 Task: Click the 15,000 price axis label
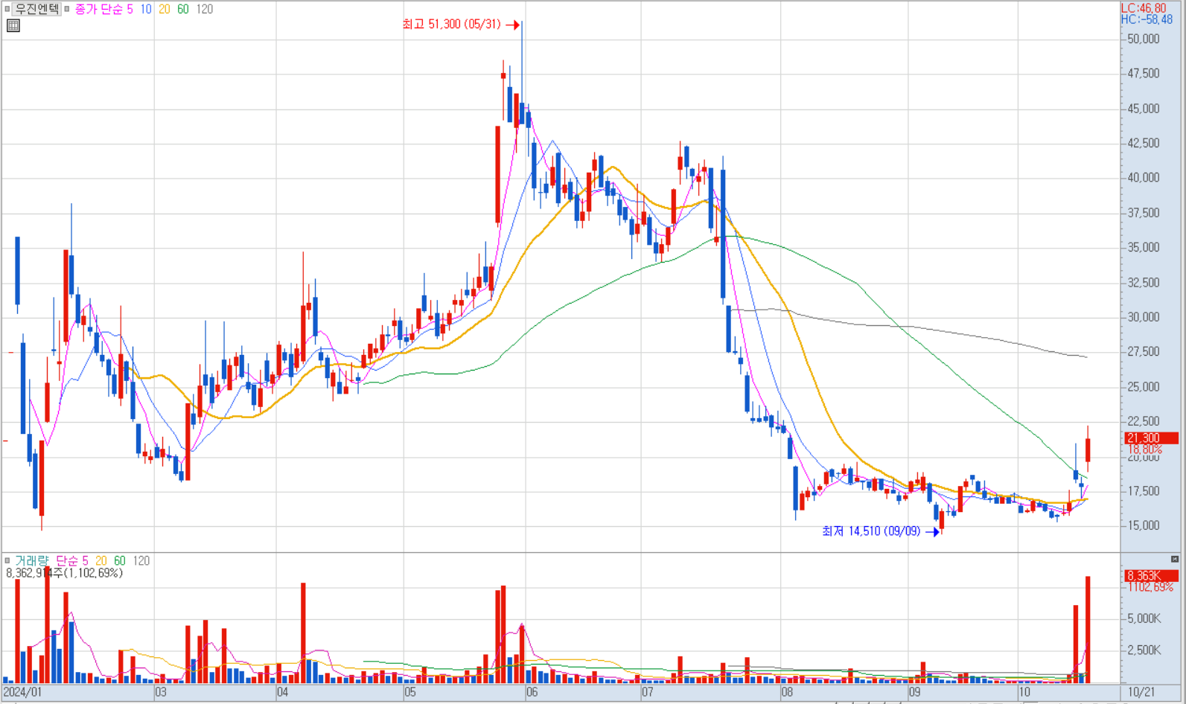[x=1144, y=526]
